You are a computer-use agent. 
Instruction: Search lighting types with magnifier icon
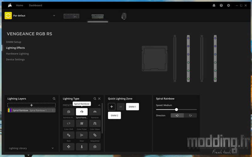[x=95, y=99]
